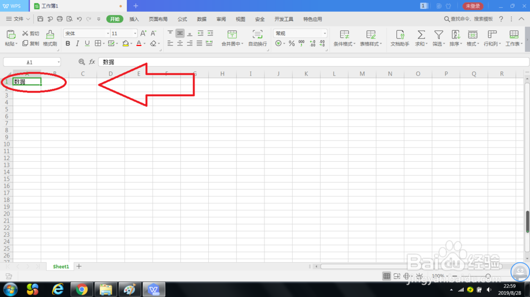Viewport: 530px width, 297px height.
Task: Change fill color with the paint bucket swatch
Action: [126, 43]
